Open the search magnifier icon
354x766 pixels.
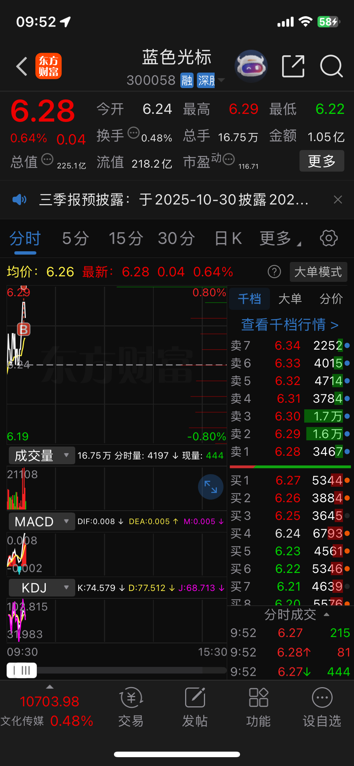(x=331, y=66)
